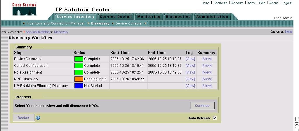Switch to the Service Design tab
The image size is (299, 131).
[116, 17]
